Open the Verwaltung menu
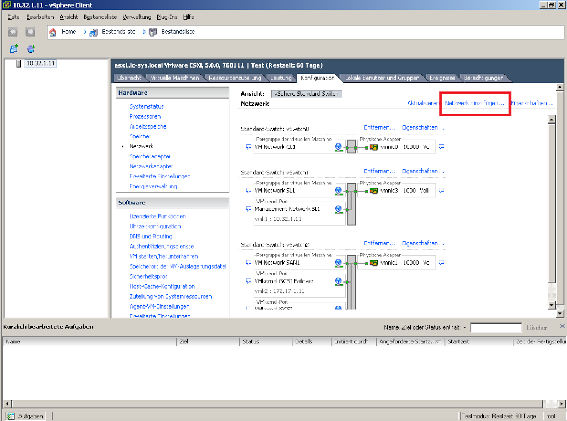567x421 pixels. pos(137,17)
